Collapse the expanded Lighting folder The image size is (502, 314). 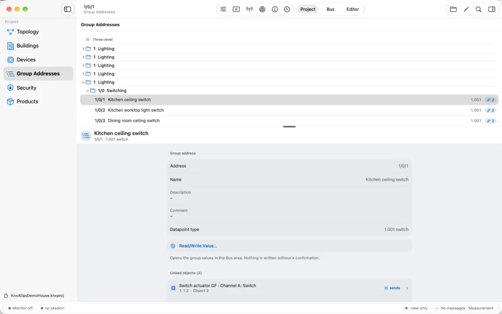click(83, 82)
